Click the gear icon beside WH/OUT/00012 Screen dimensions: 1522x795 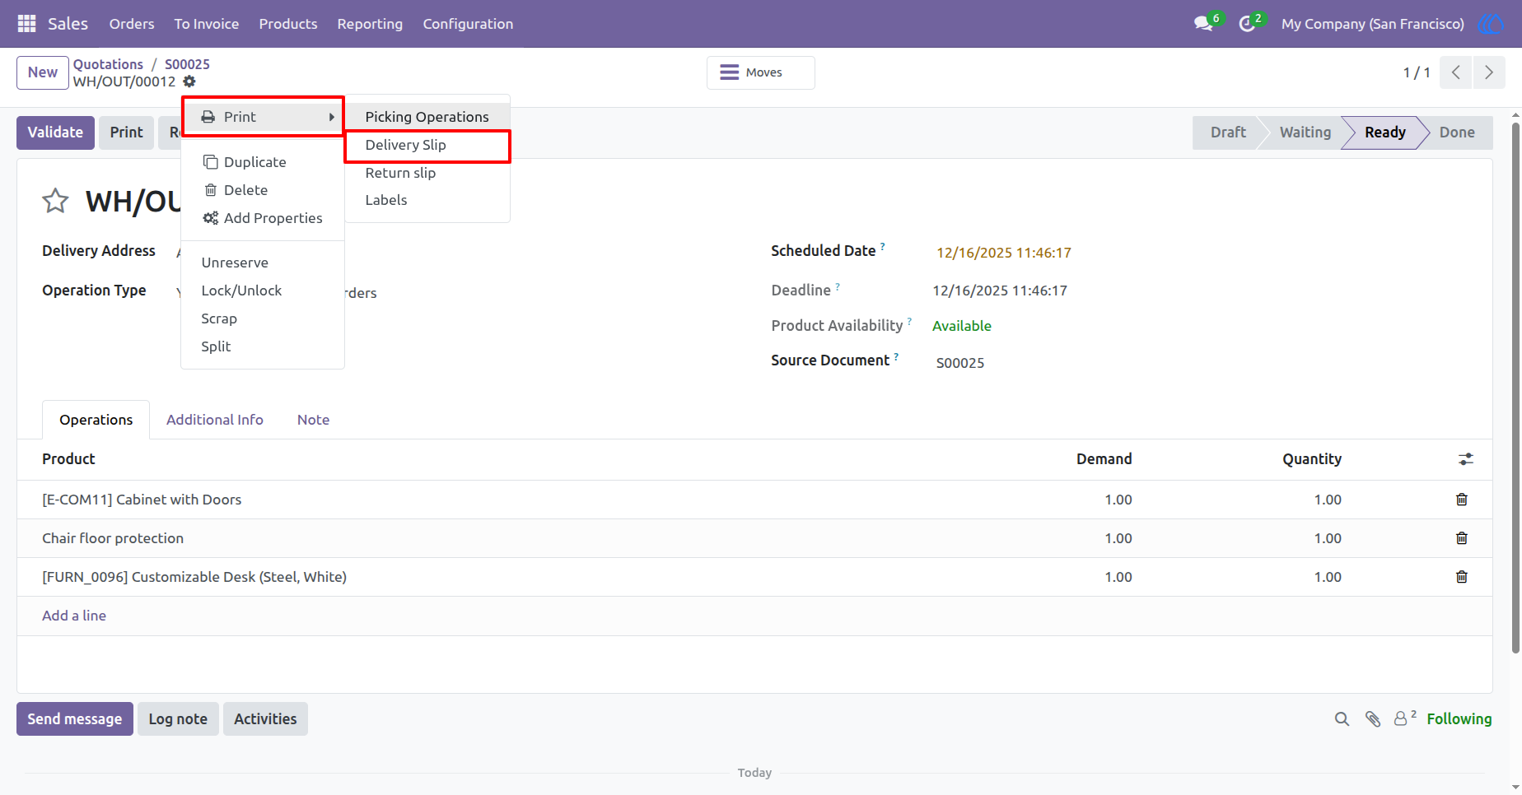189,81
